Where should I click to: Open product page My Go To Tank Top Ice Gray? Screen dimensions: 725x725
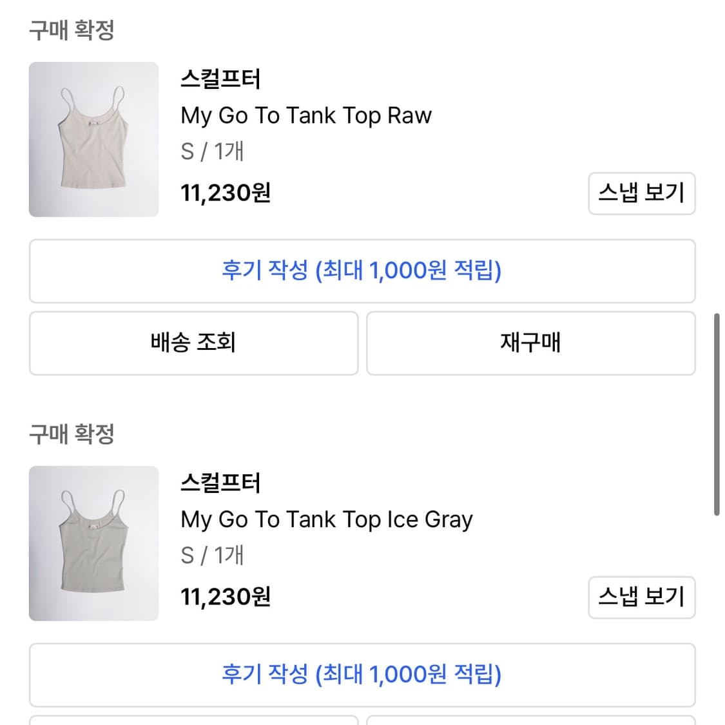tap(326, 519)
